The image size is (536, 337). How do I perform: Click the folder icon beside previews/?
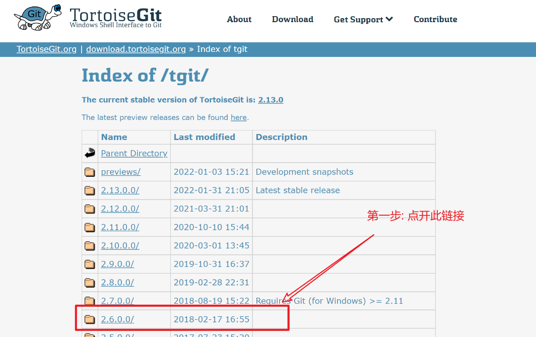click(90, 172)
